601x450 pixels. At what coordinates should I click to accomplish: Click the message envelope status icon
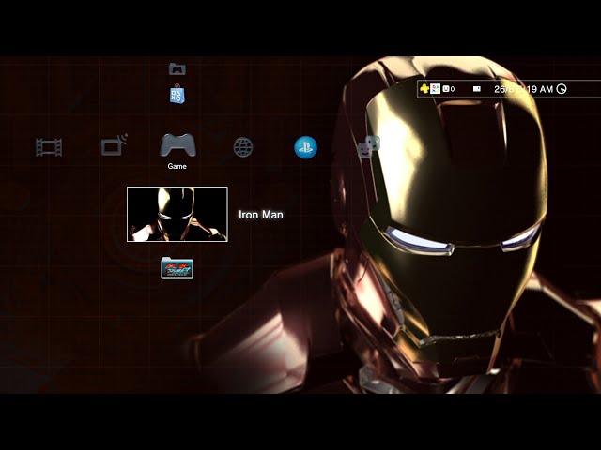coord(476,89)
